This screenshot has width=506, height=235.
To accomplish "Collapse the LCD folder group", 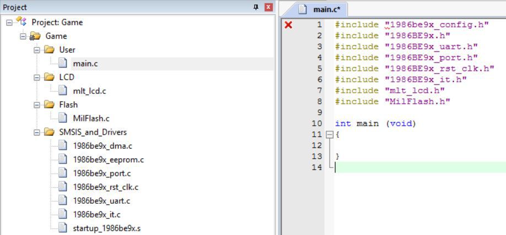I will click(x=36, y=77).
